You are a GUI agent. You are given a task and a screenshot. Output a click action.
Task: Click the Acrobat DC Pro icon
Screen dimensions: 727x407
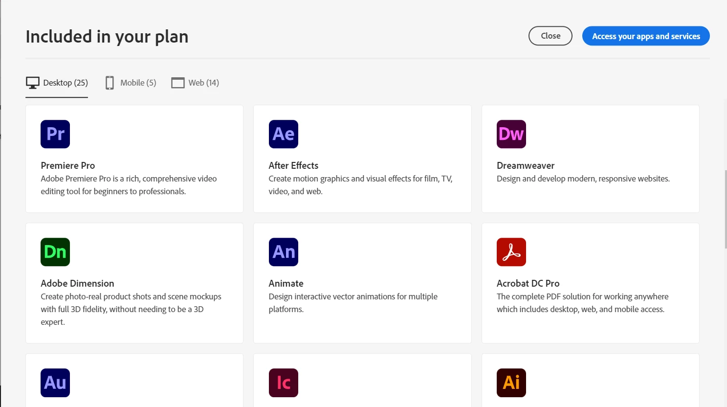[511, 252]
